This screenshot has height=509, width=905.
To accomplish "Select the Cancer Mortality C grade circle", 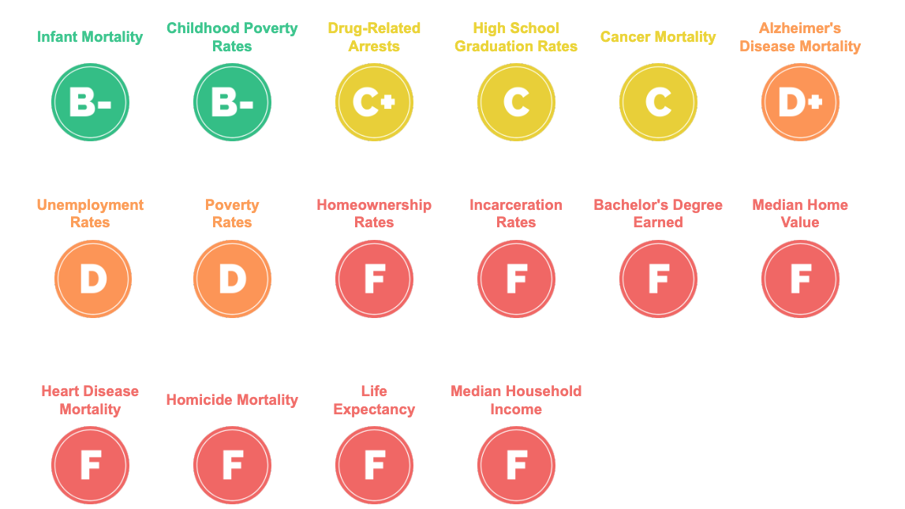I will coord(658,103).
